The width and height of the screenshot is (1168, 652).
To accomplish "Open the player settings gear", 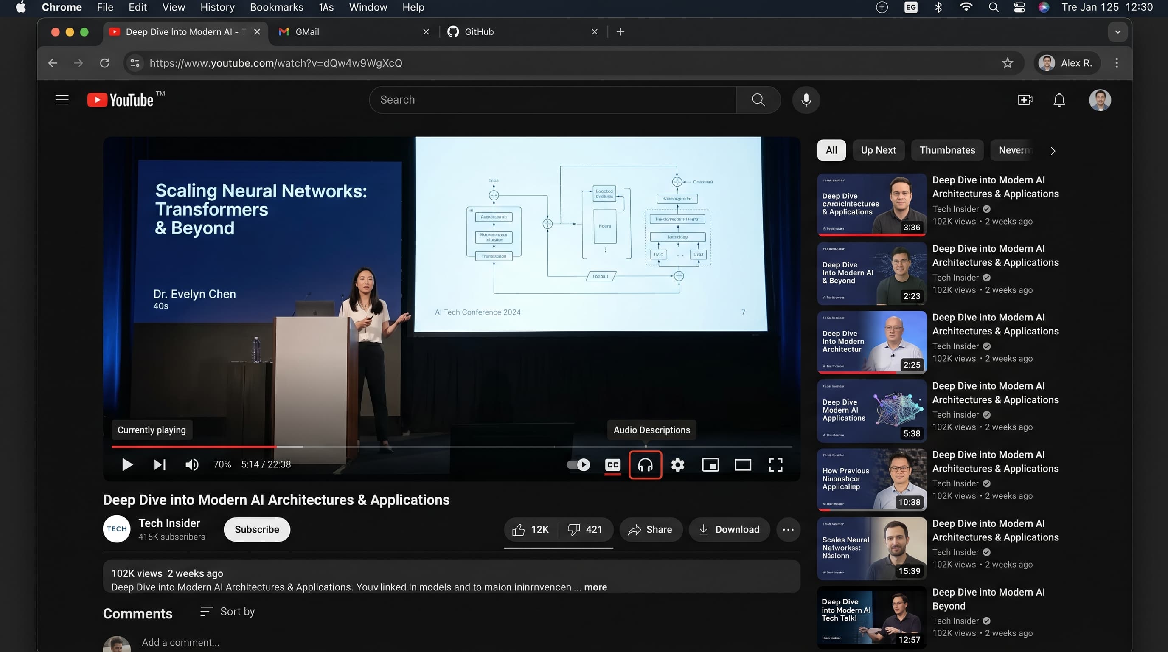I will pos(677,465).
